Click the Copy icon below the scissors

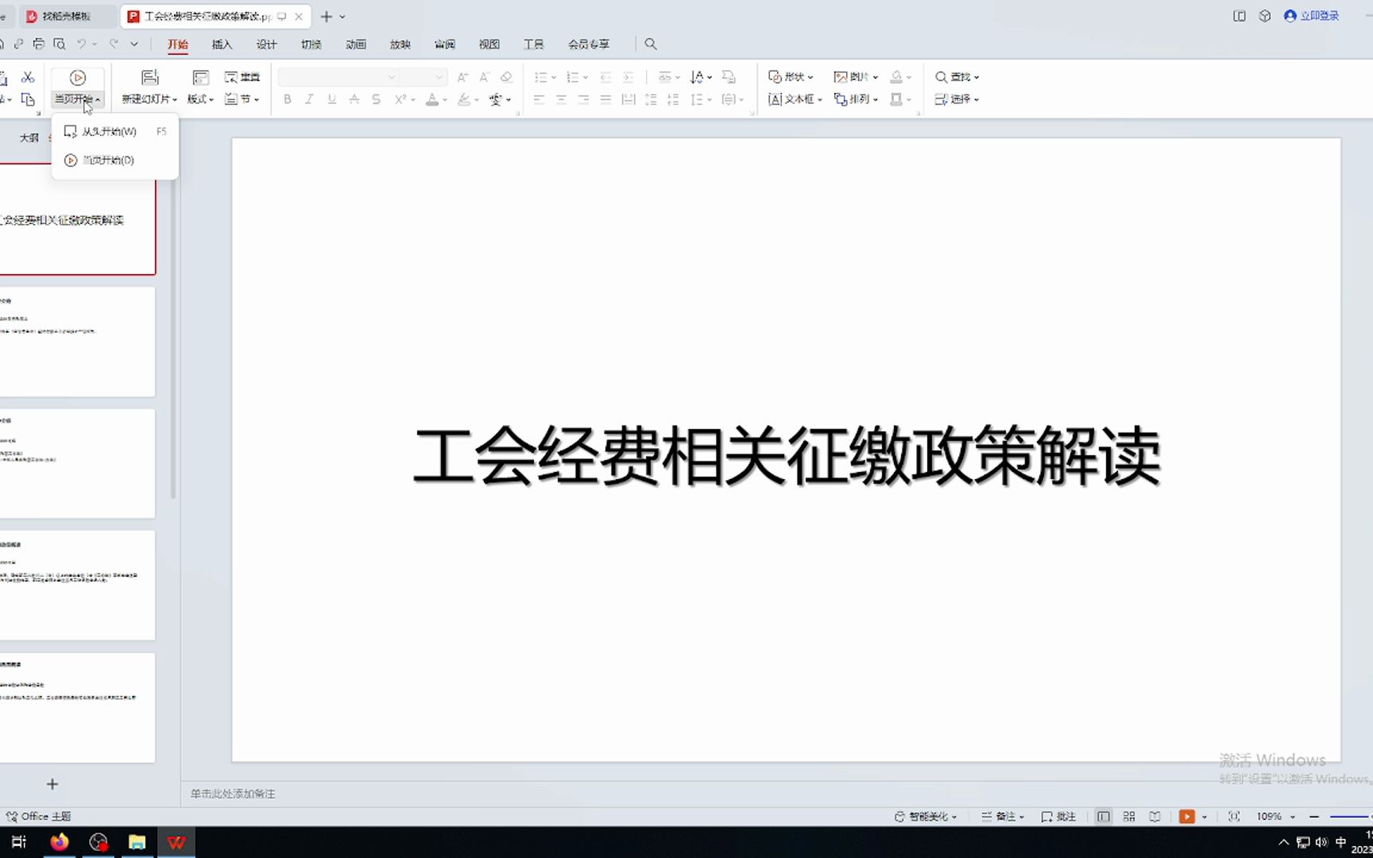[x=28, y=99]
